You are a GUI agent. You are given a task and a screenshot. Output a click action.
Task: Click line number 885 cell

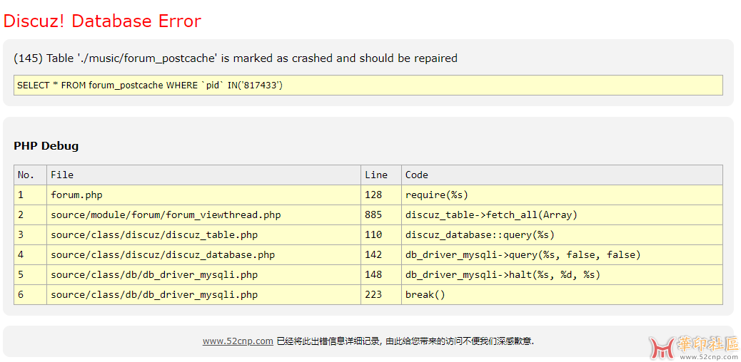[x=381, y=214]
